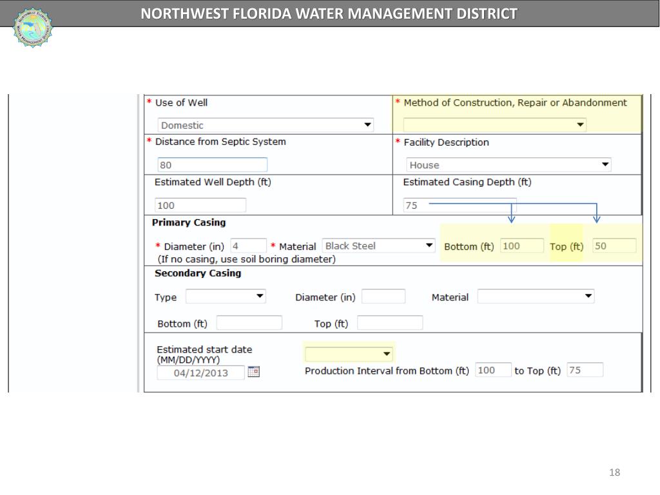The width and height of the screenshot is (660, 495).
Task: Open the Secondary Casing Material dropdown
Action: [536, 296]
